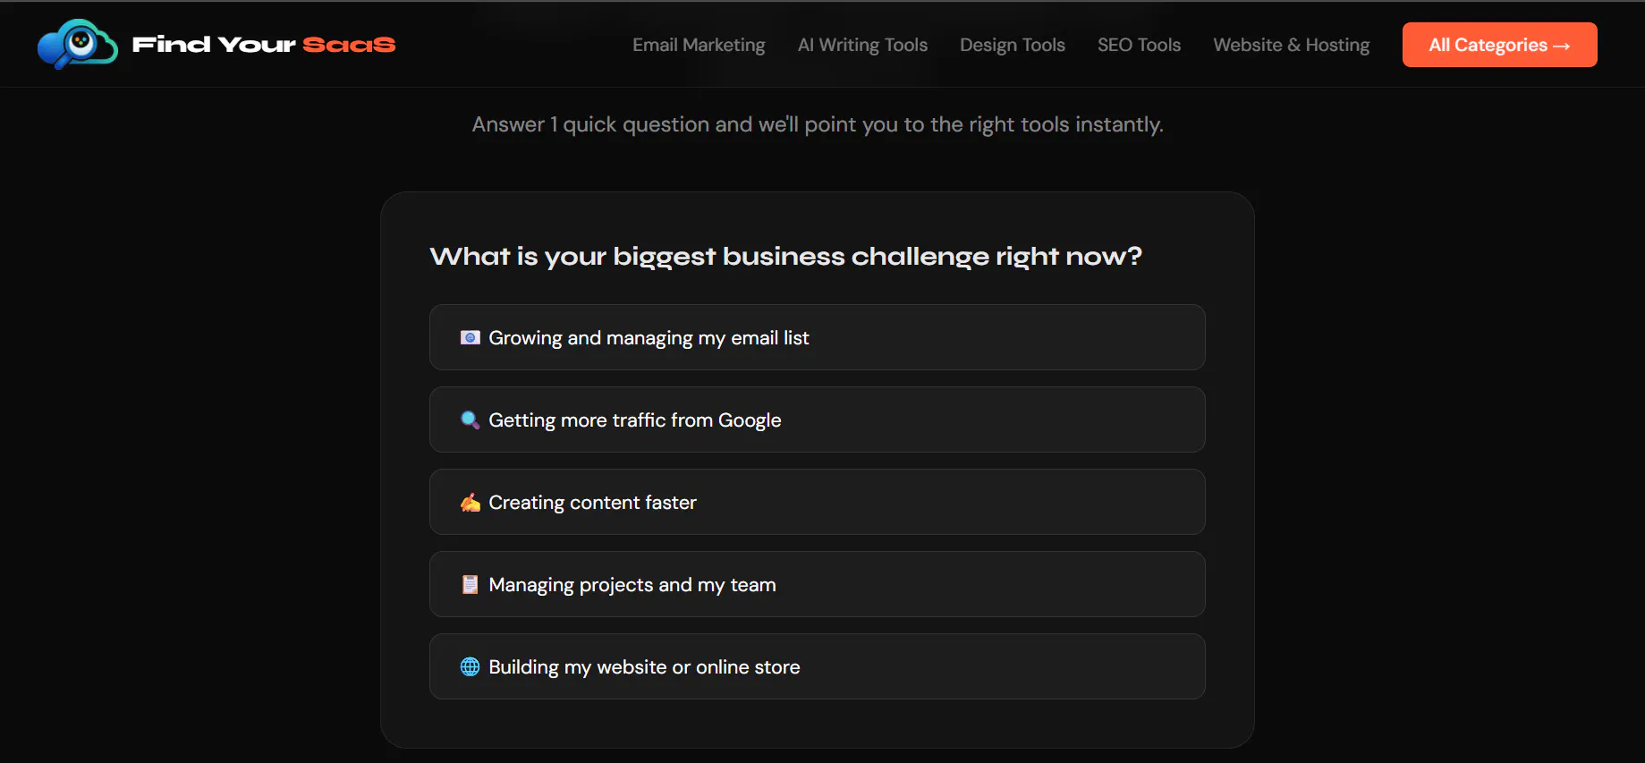Screen dimensions: 1645x763
Task: Click the magnifying glass icon for Google traffic
Action: click(x=470, y=420)
